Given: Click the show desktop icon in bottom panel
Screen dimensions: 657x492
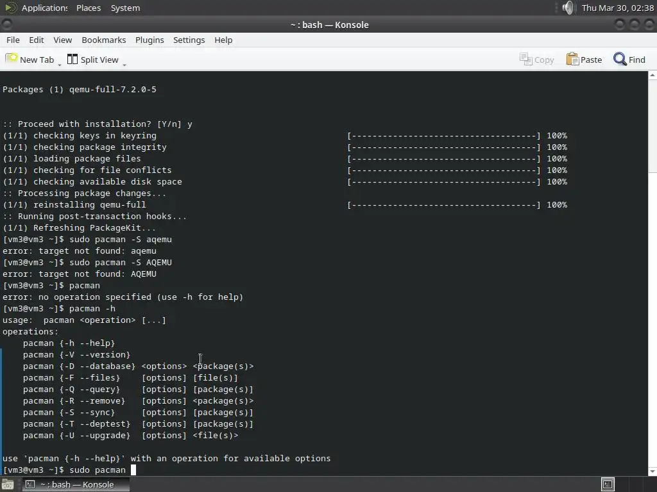Looking at the screenshot, I should pyautogui.click(x=7, y=485).
